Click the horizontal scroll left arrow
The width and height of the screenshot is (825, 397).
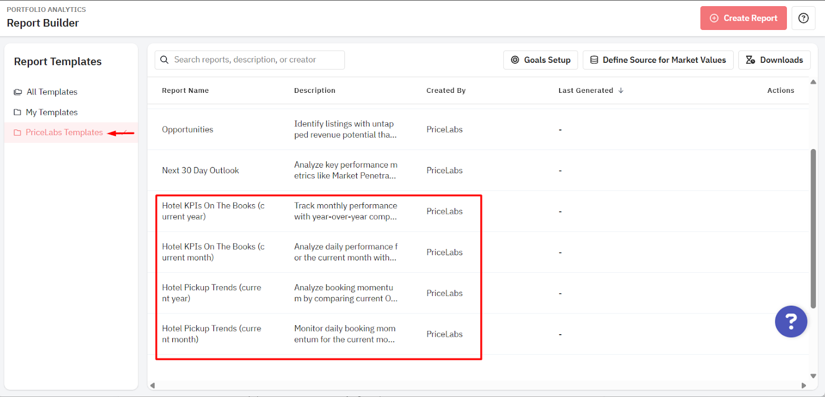(x=152, y=385)
